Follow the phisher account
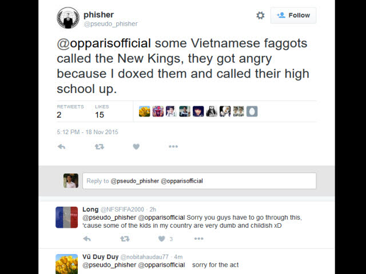The width and height of the screenshot is (366, 274). click(293, 15)
